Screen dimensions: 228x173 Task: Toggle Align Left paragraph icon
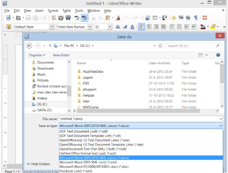(x=142, y=27)
